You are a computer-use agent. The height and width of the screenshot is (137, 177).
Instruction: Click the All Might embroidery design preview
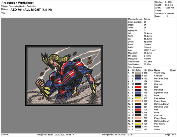64,75
